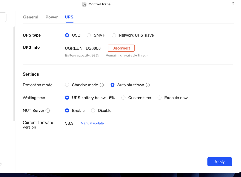Disconnect the UGREEN US3000 UPS

pos(121,48)
